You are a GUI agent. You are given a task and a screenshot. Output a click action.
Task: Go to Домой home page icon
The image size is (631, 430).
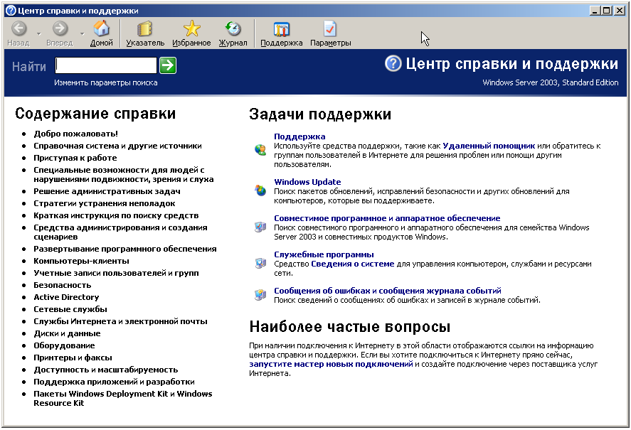click(102, 28)
